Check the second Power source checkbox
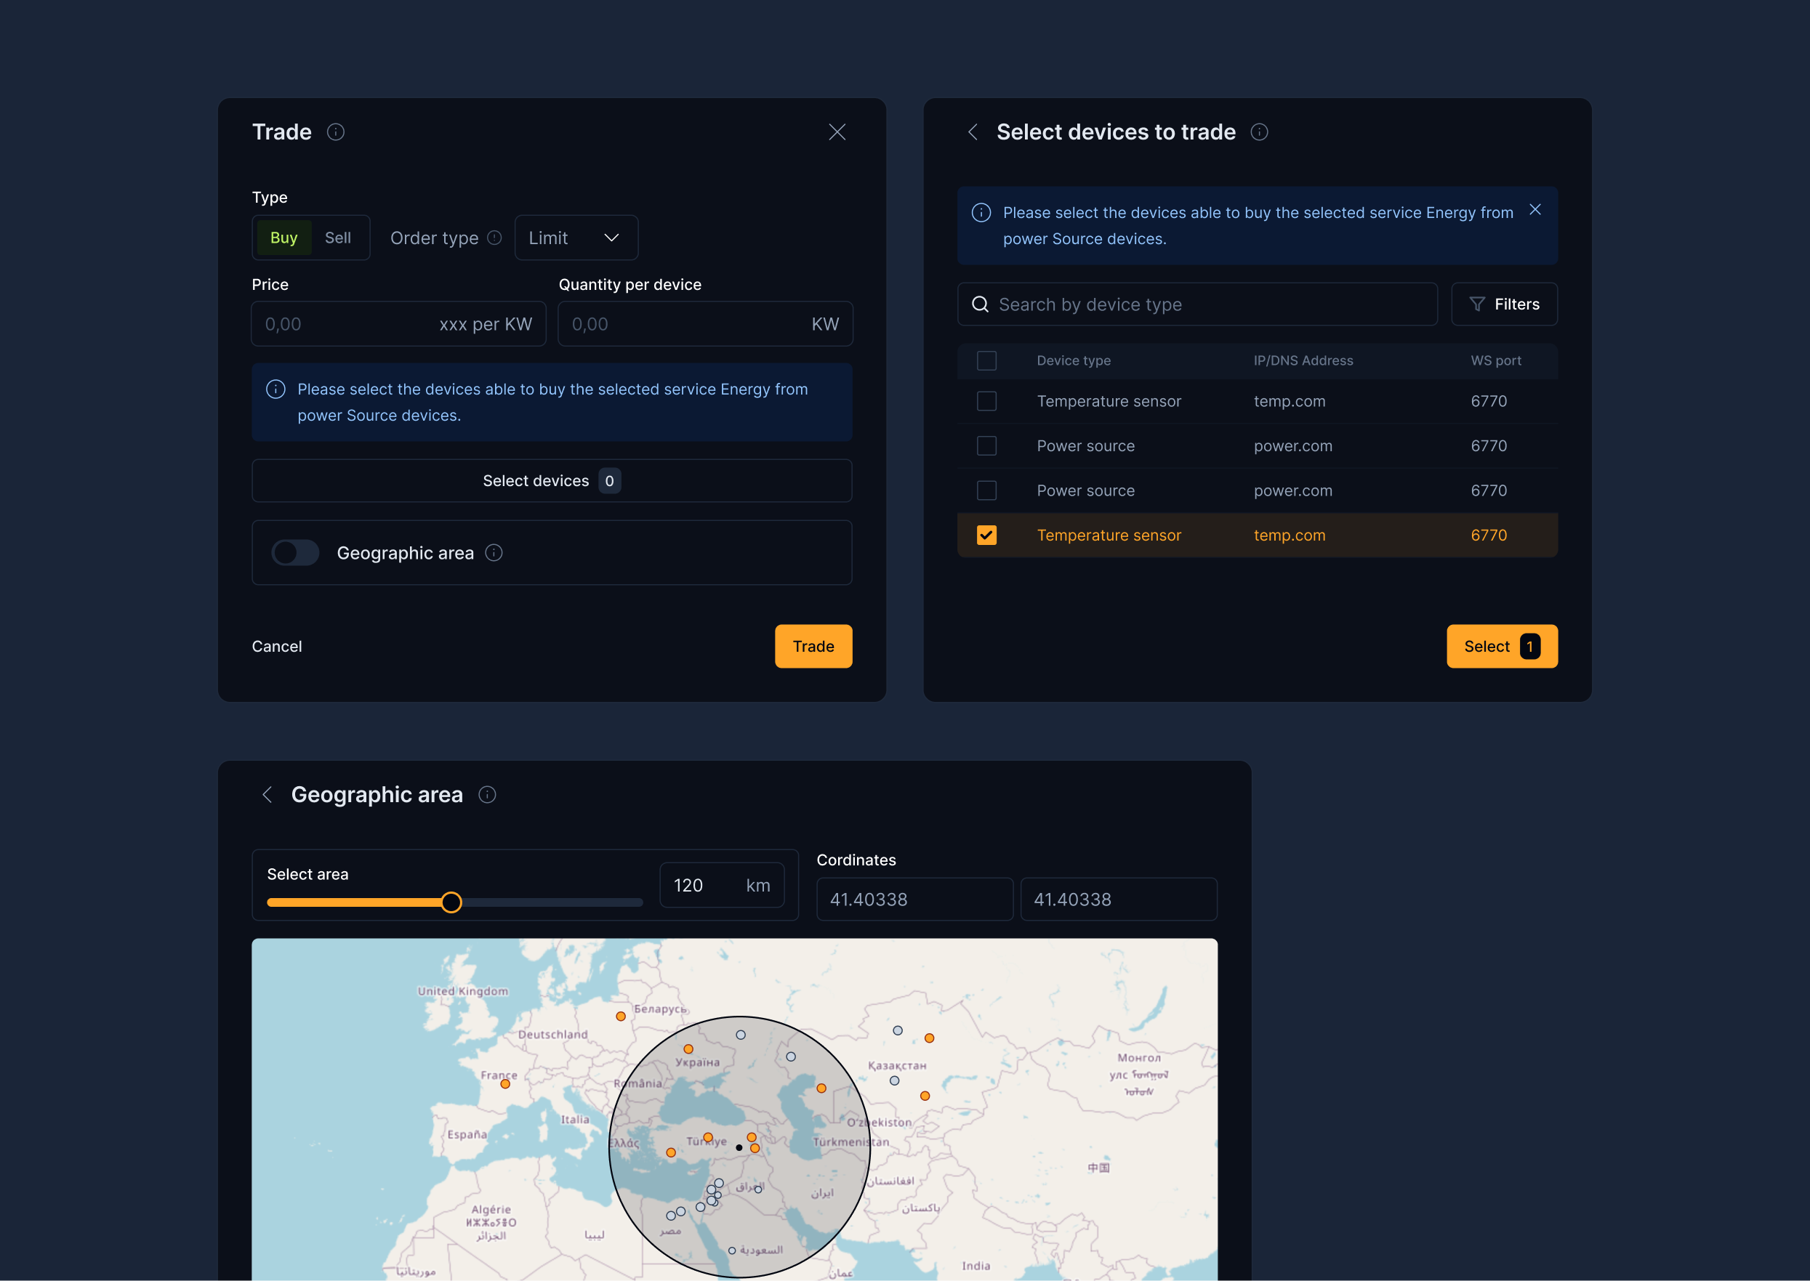The width and height of the screenshot is (1810, 1281). point(986,490)
